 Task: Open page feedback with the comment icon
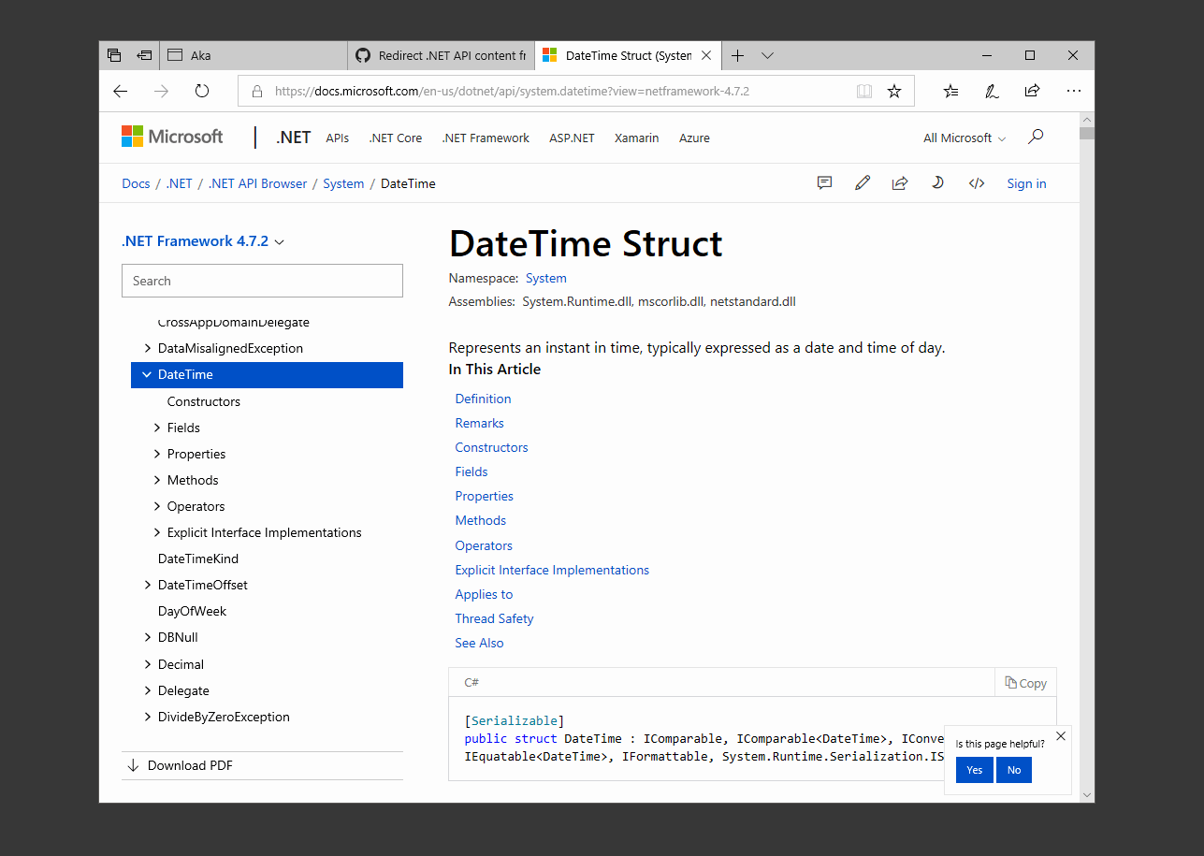824,182
